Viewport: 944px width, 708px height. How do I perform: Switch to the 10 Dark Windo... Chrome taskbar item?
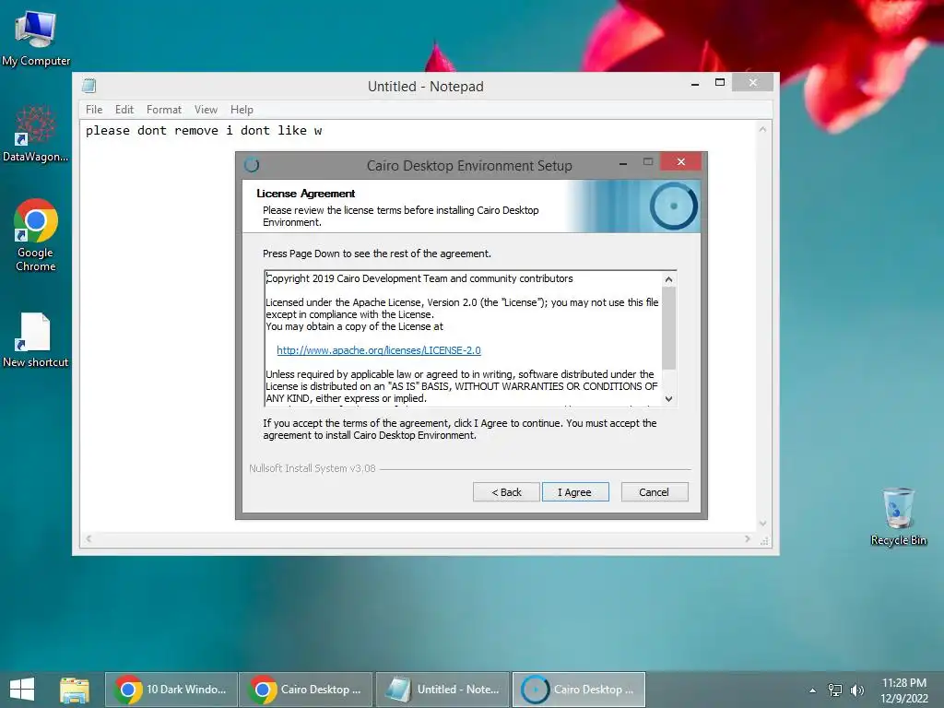pos(171,690)
